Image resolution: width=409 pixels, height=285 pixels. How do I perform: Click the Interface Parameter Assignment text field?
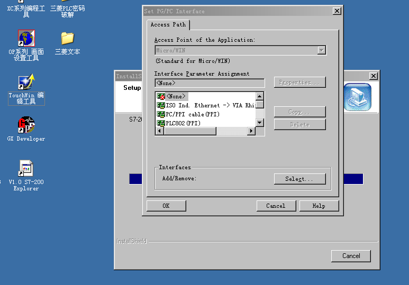pyautogui.click(x=210, y=83)
